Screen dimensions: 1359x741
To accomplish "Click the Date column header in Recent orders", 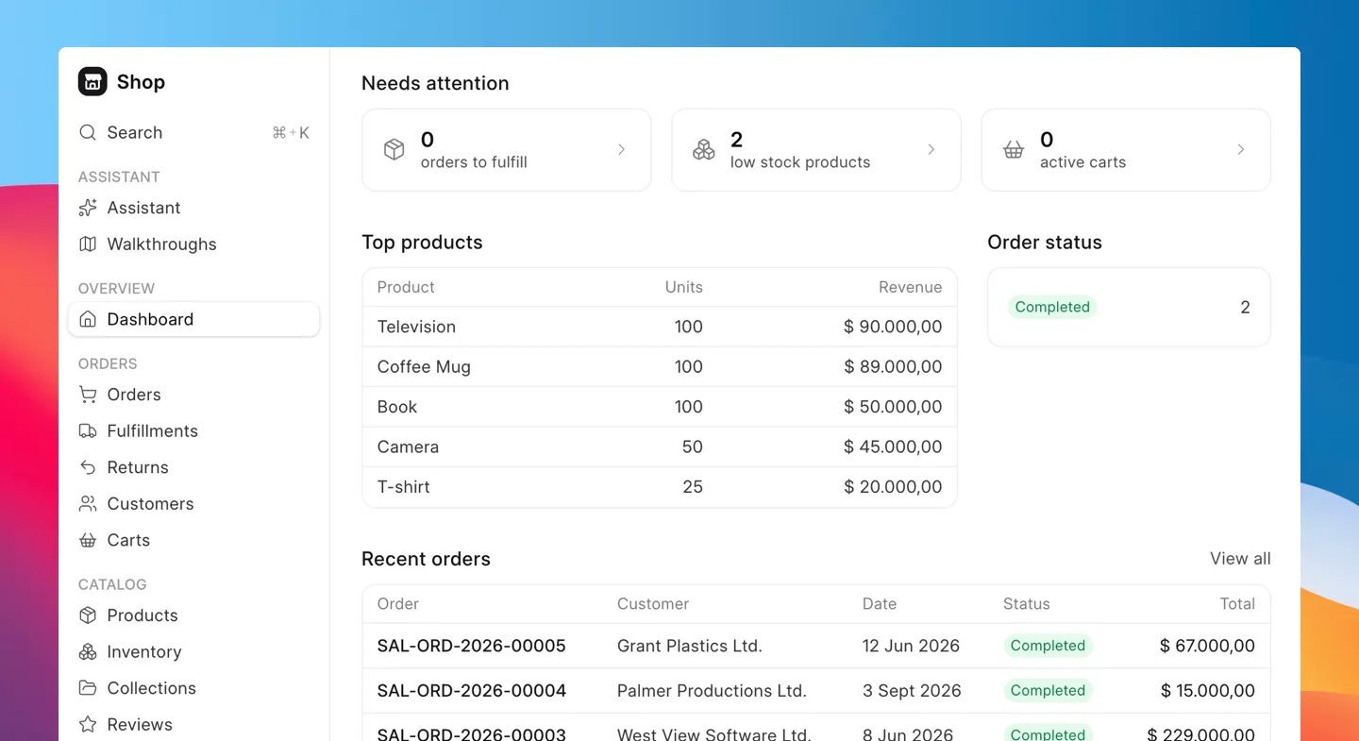I will point(880,604).
